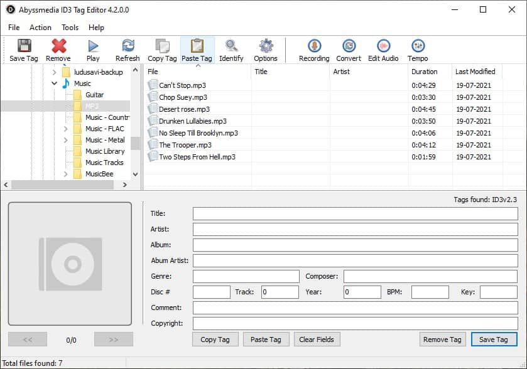Click the Copy Tag toolbar icon
Viewport: 527px width, 369px height.
162,46
